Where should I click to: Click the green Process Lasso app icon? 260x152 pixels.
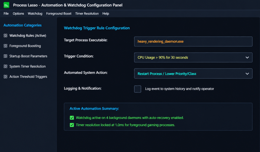6,5
